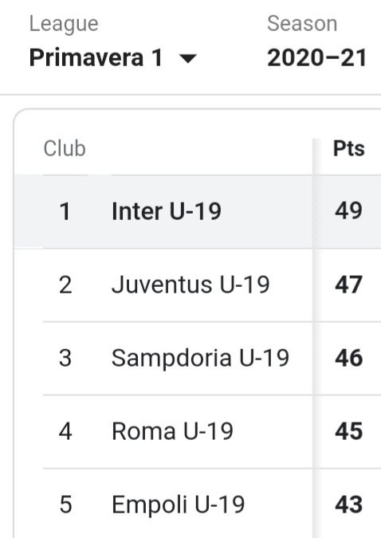Viewport: 381px width, 538px height.
Task: Click the Season label
Action: coord(302,24)
